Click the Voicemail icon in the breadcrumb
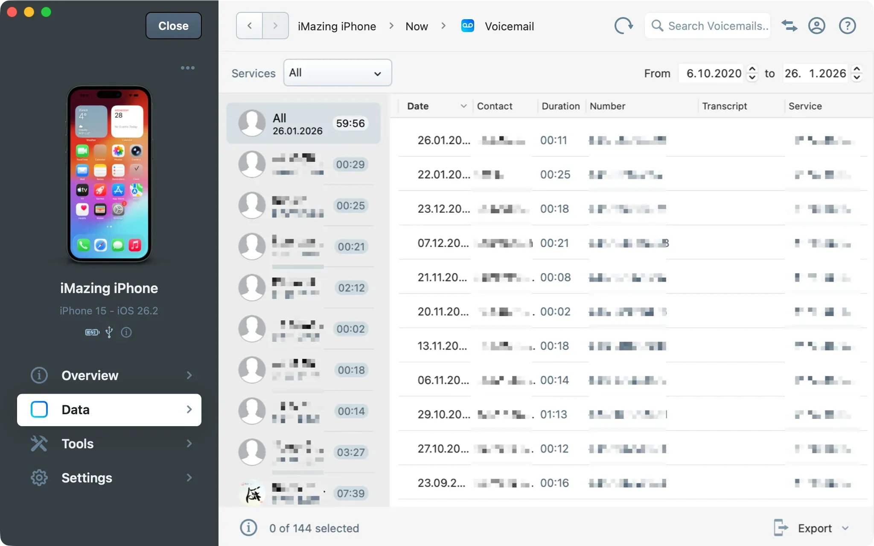Screen dimensions: 874x546 467,26
